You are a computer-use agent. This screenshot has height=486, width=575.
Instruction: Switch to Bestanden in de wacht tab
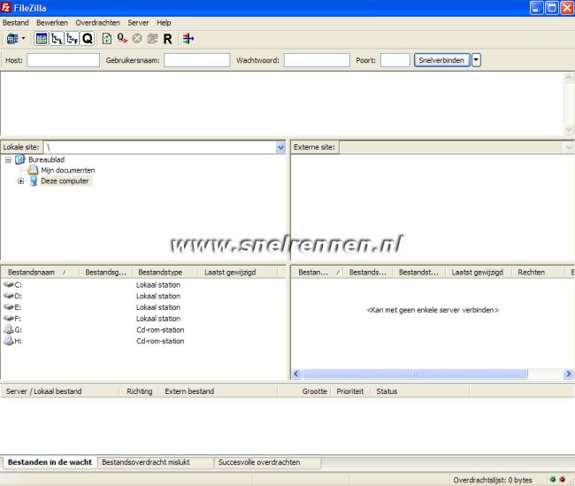pos(50,462)
